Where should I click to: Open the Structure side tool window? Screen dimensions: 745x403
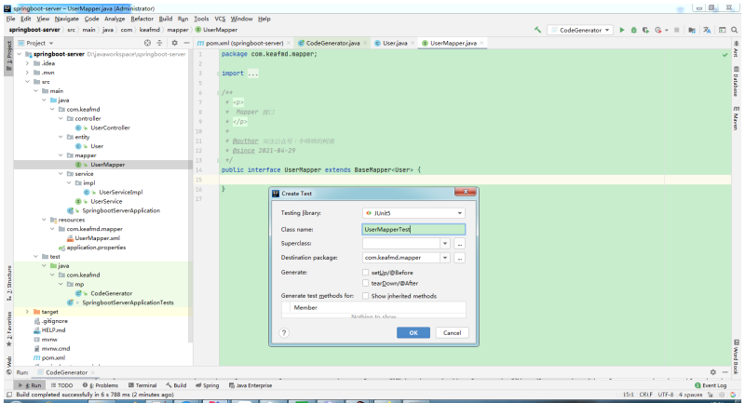9,283
